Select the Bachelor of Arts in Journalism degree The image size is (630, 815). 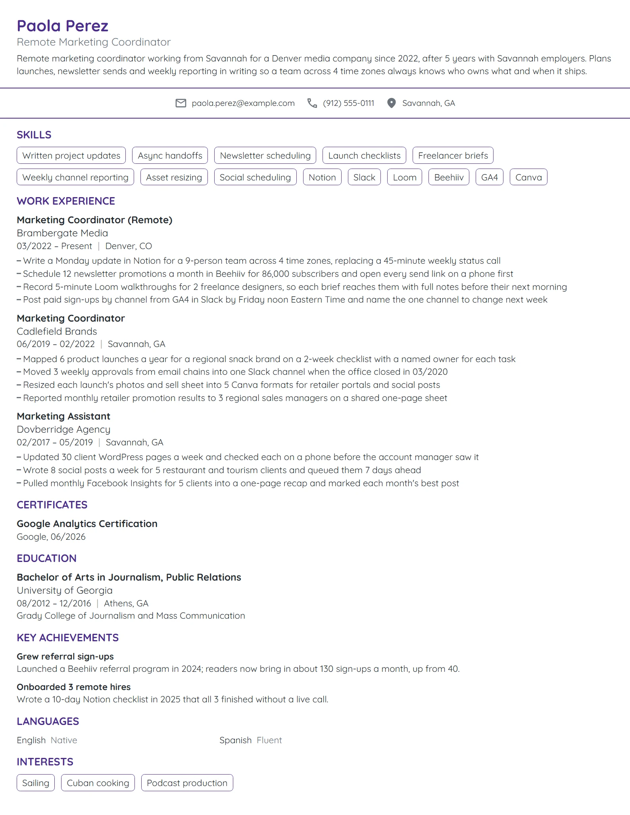tap(129, 577)
